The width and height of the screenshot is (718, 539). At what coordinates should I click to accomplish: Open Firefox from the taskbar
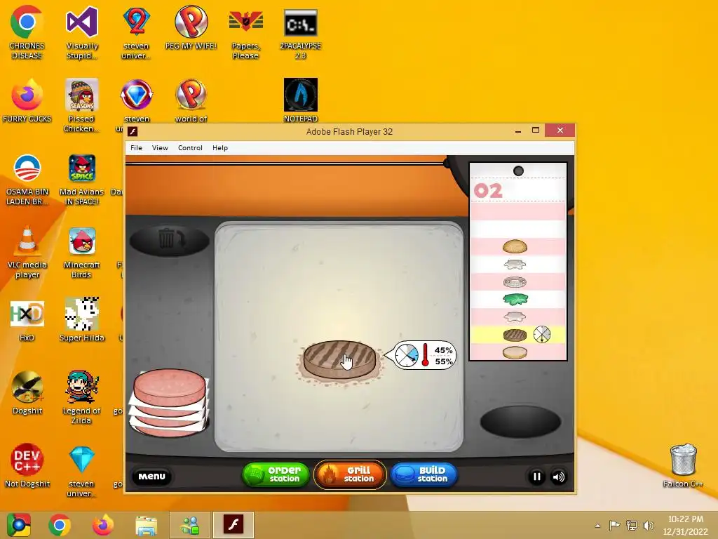[103, 525]
